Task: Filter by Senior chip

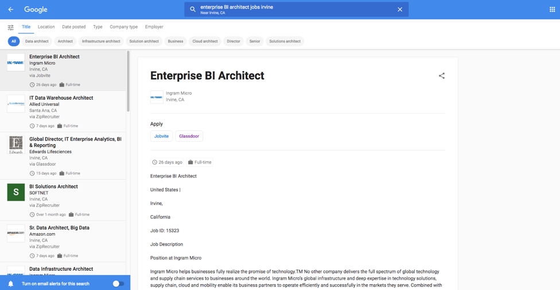Action: (255, 41)
